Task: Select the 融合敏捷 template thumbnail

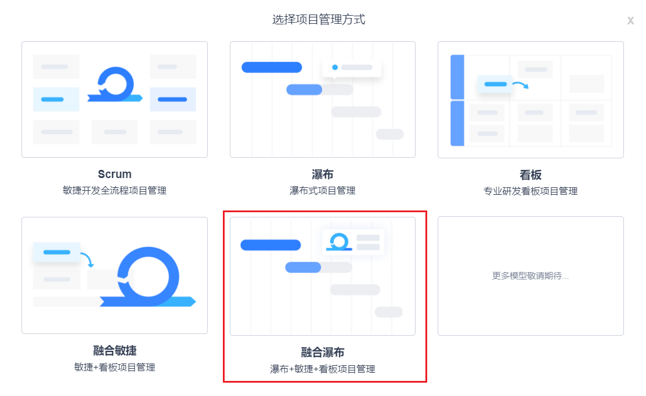Action: click(114, 275)
